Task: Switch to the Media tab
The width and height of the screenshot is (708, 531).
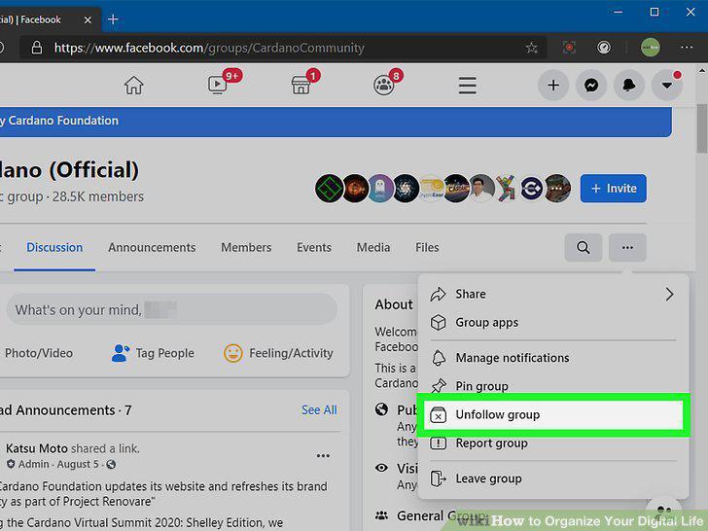Action: coord(373,247)
